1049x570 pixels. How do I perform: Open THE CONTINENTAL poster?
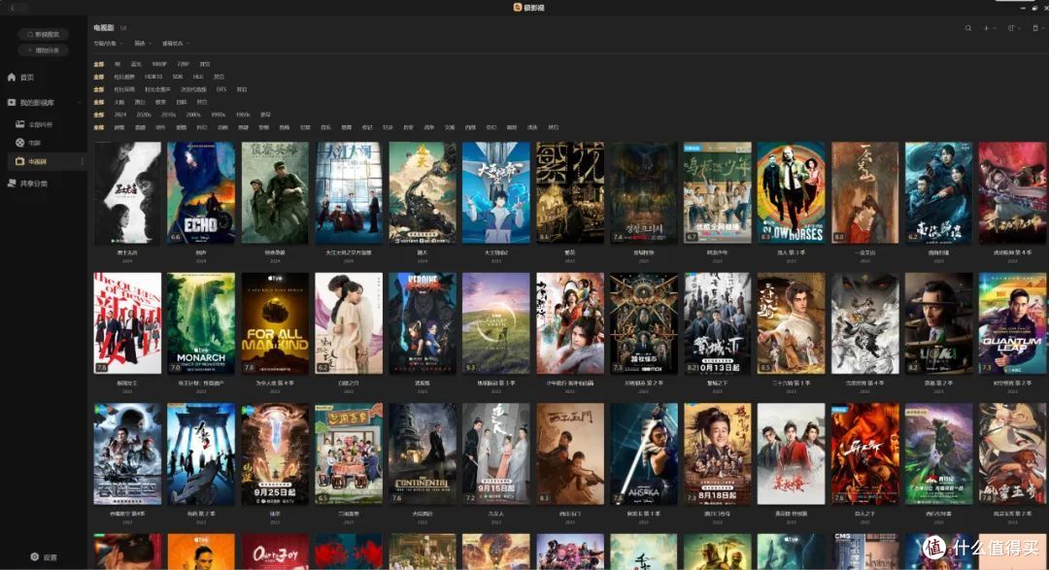pos(423,453)
